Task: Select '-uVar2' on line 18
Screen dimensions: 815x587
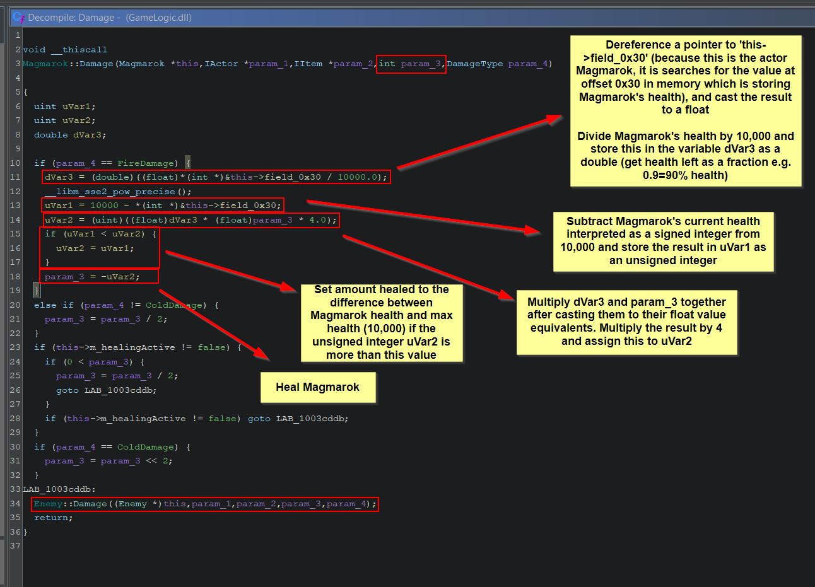Action: 117,276
